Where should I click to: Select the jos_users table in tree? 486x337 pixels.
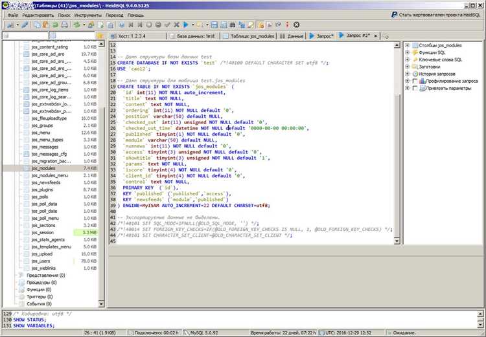pos(41,261)
